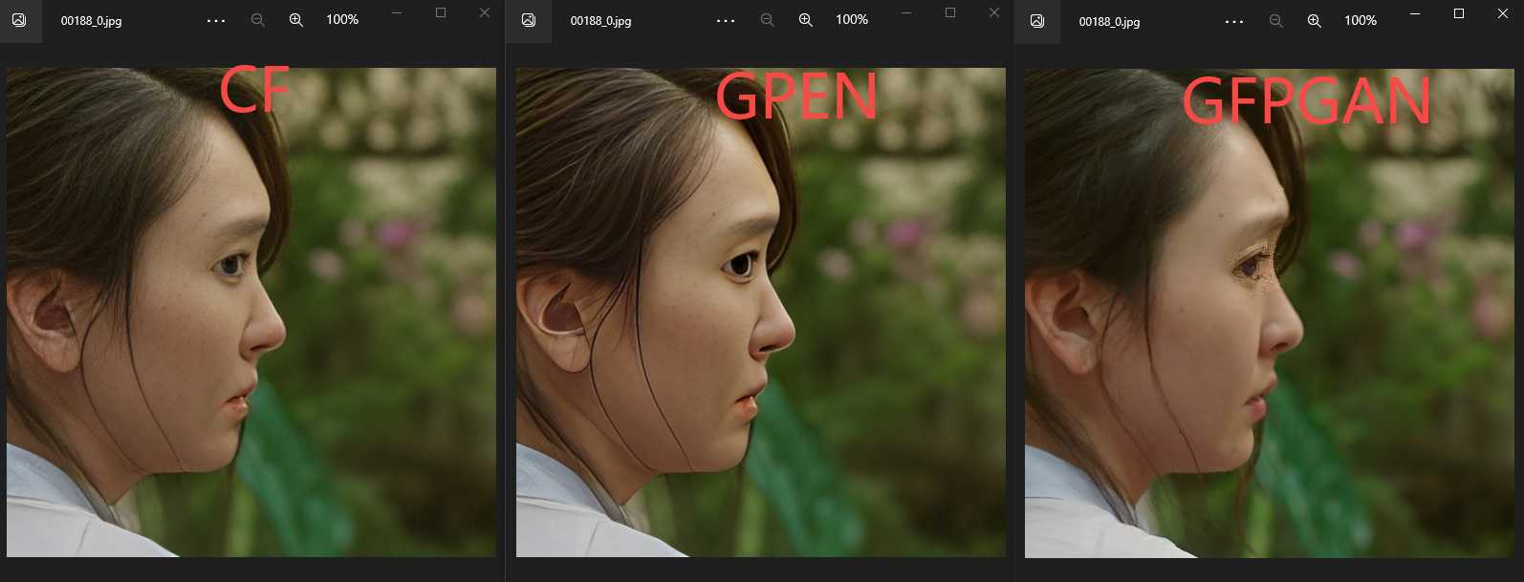
Task: Click the Photos app icon in CF window
Action: (19, 20)
